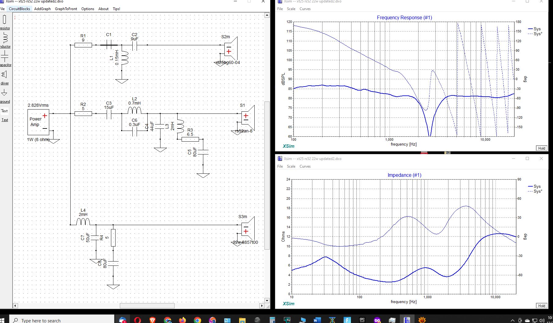Select resistor R1 in the schematic

pos(83,45)
